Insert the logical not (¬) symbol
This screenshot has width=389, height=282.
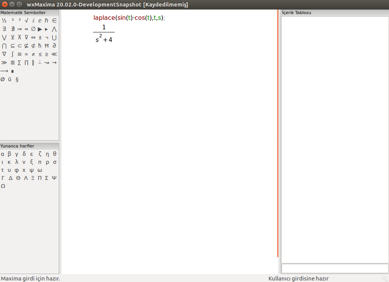[x=47, y=38]
